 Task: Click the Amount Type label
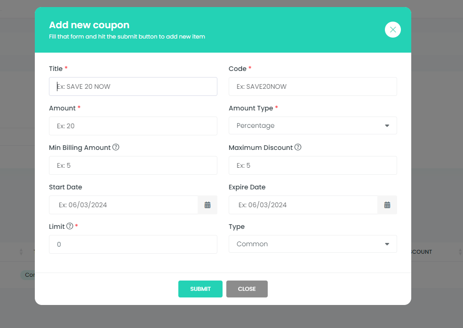click(251, 108)
